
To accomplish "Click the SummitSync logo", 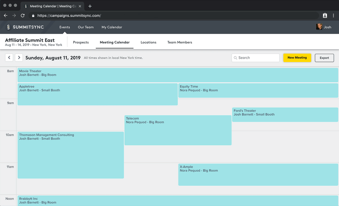I will [x=25, y=27].
